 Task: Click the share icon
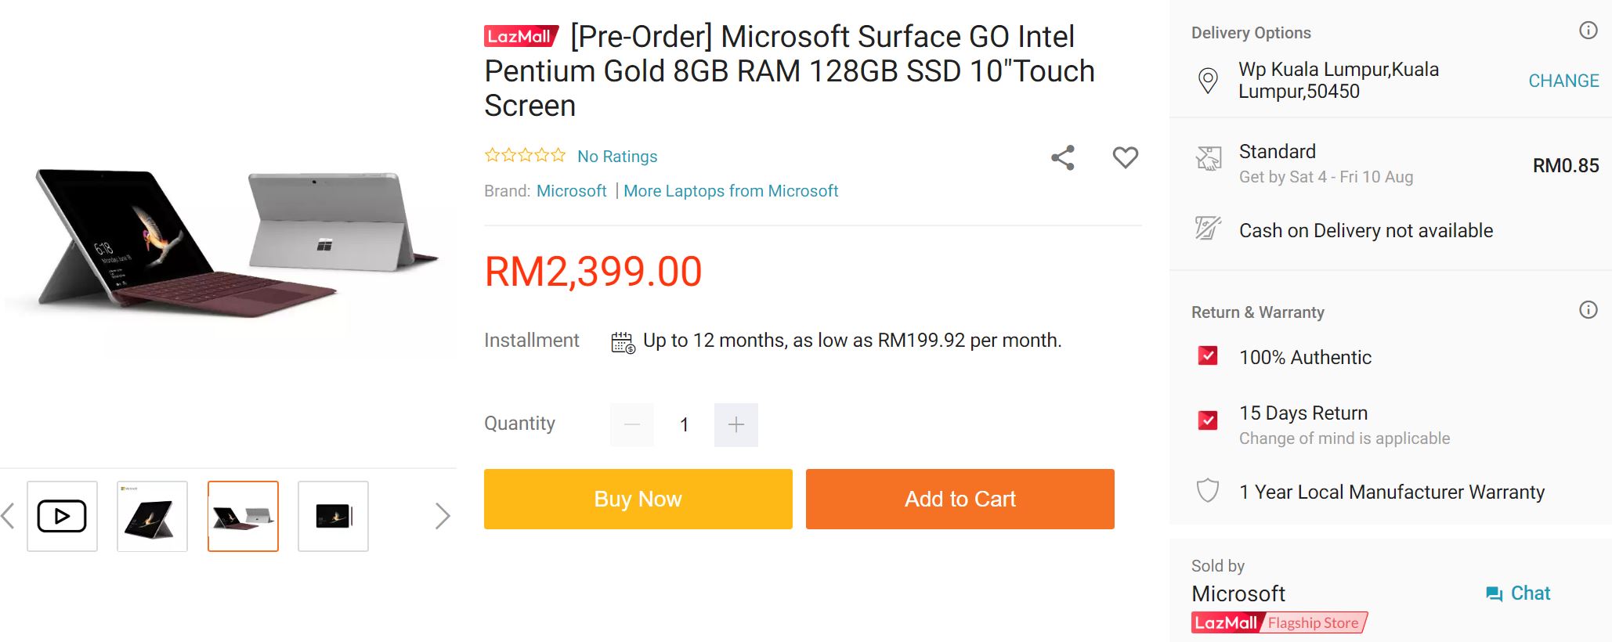coord(1062,157)
